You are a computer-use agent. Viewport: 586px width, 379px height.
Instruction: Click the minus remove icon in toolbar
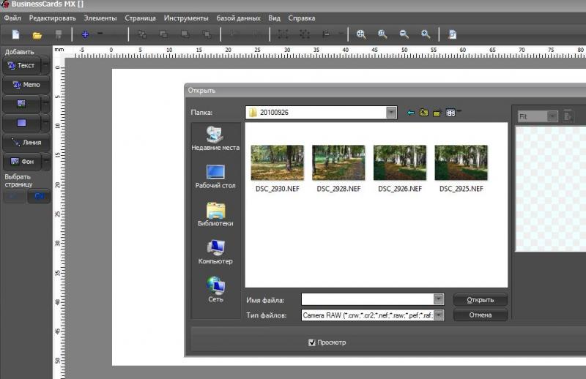pos(100,33)
